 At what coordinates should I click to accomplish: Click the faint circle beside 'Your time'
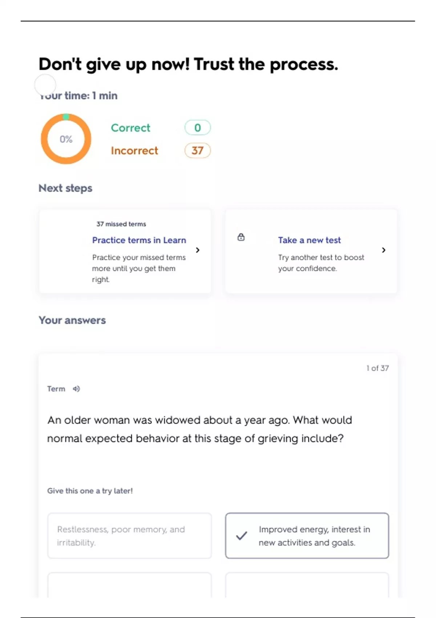pos(45,85)
